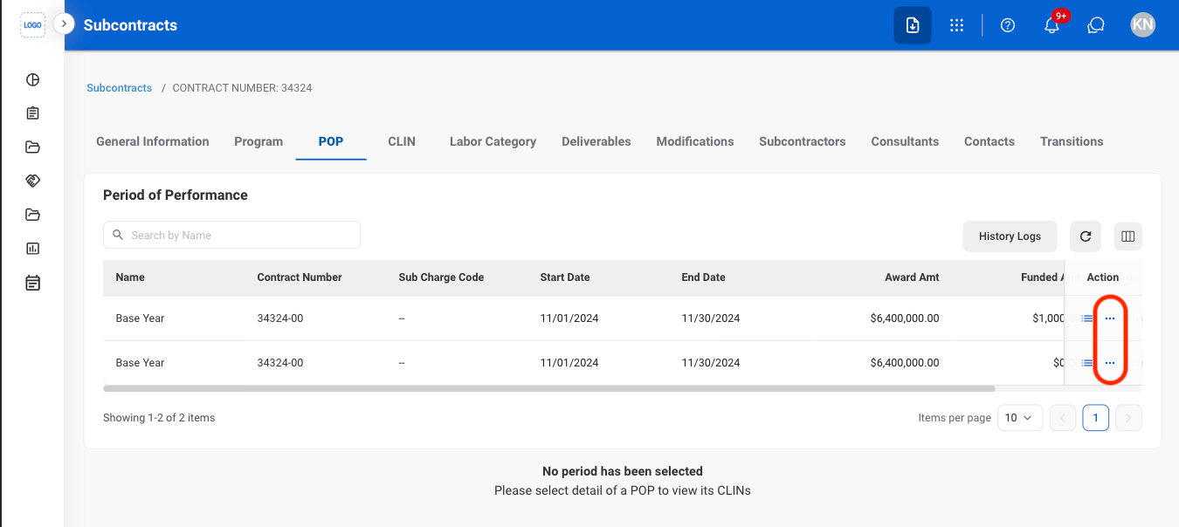Open the pie chart dashboard icon in sidebar
Image resolution: width=1179 pixels, height=527 pixels.
click(33, 80)
